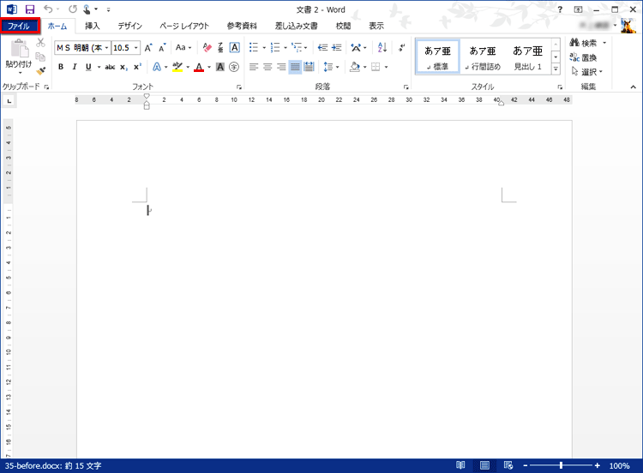Open the Font dialog launcher

tap(239, 87)
